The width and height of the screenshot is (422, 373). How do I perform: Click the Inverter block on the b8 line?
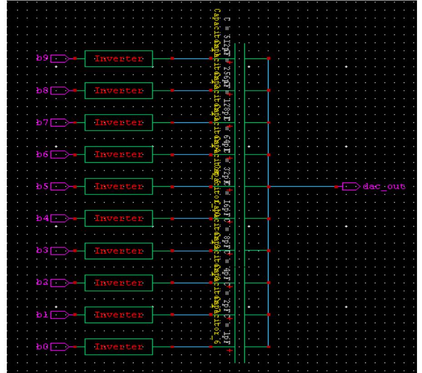click(119, 91)
